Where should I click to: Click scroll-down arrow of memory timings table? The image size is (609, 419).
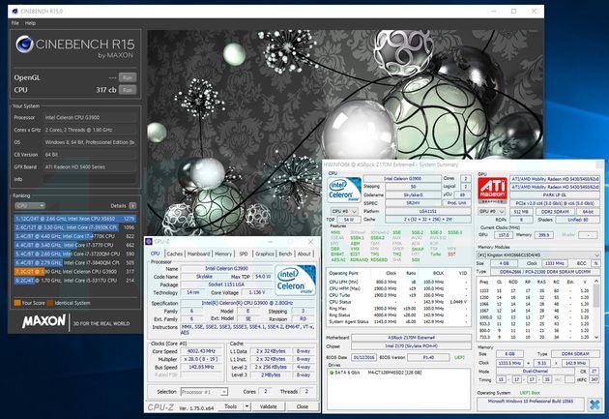coord(596,338)
